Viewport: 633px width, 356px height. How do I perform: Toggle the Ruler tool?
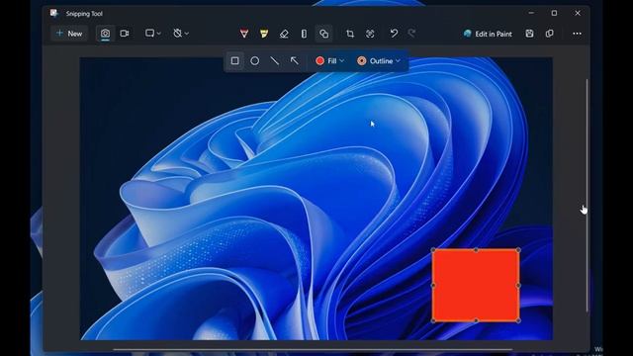coord(304,34)
